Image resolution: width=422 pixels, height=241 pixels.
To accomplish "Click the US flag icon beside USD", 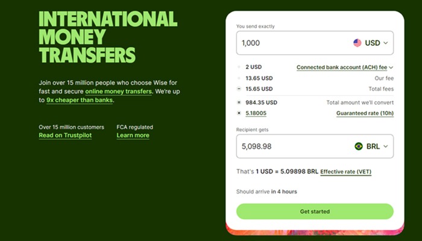I will [357, 43].
